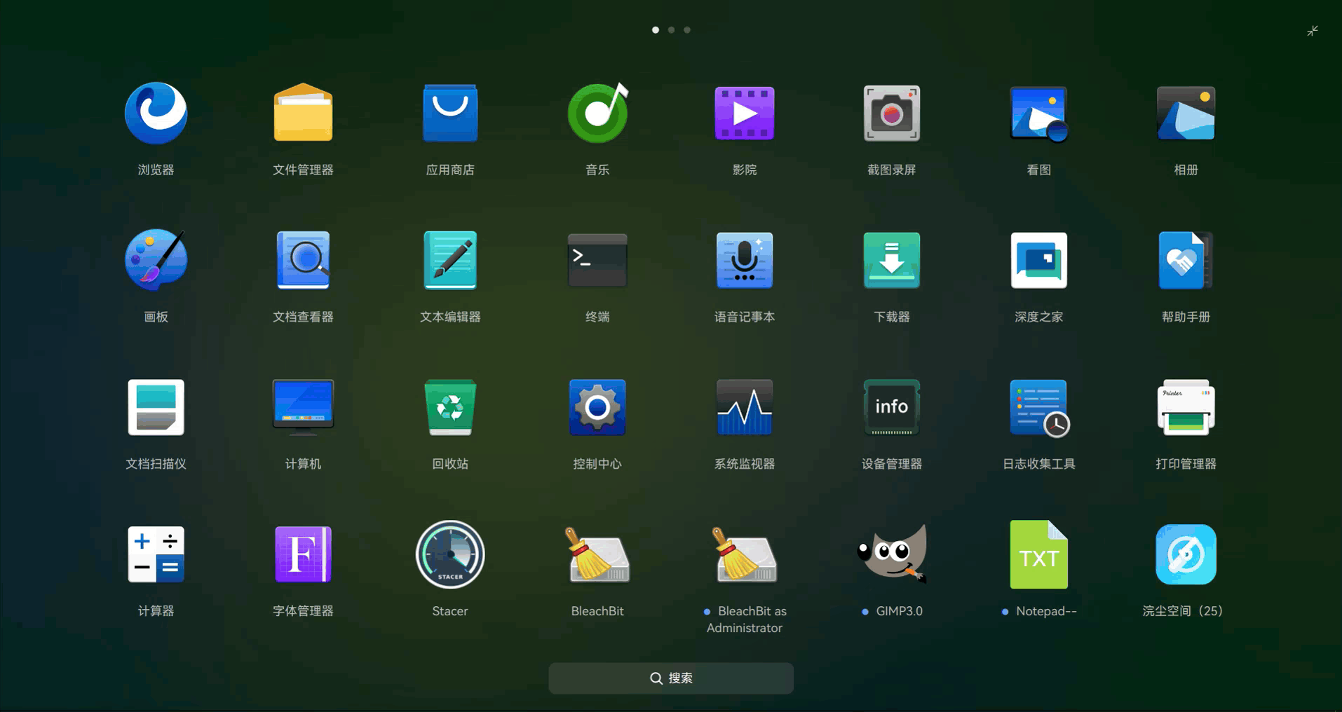
Task: Open the 浏览器 browser app
Action: [x=156, y=113]
